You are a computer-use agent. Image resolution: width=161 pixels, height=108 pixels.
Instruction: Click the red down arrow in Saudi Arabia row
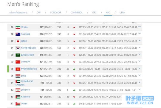[x=74, y=55]
